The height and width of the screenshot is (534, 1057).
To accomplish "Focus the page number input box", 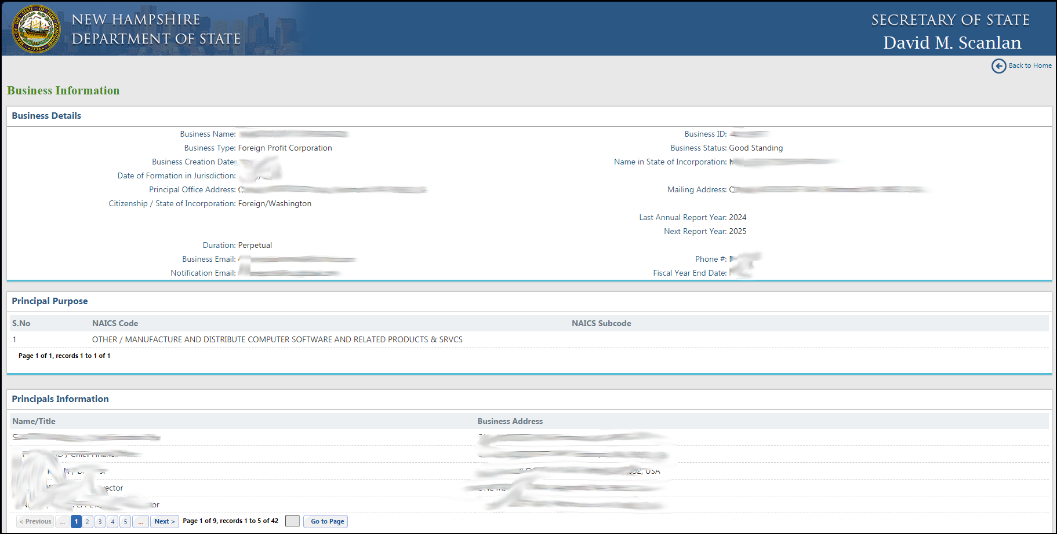I will pyautogui.click(x=293, y=521).
